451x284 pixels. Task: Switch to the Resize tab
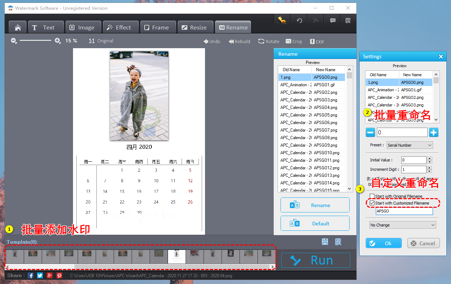pyautogui.click(x=195, y=27)
